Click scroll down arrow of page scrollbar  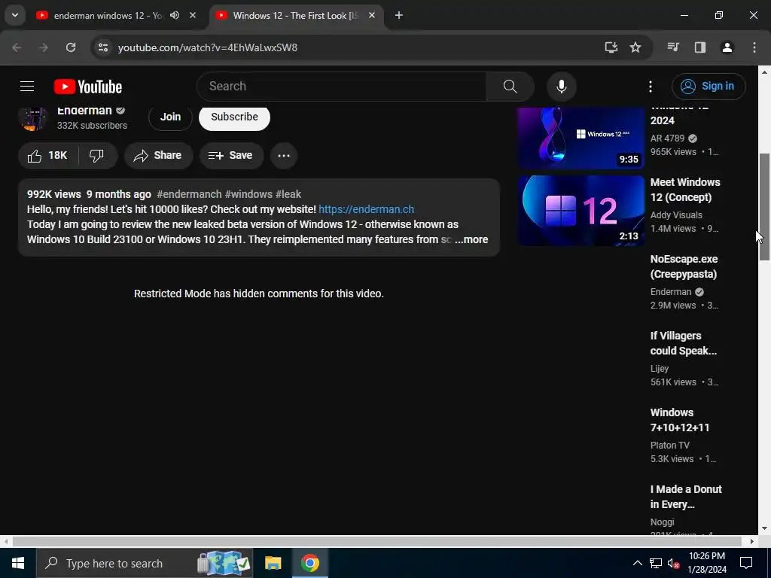[x=764, y=528]
